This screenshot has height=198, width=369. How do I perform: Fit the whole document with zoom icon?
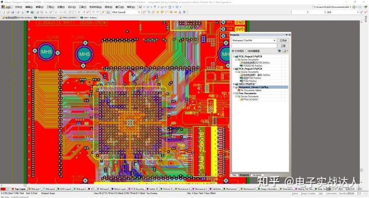pyautogui.click(x=37, y=12)
